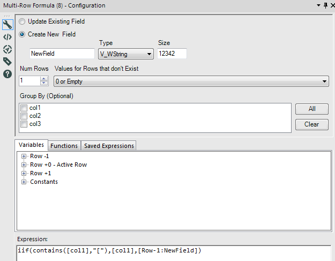335x261 pixels.
Task: Click the Size field showing 12342
Action: [x=172, y=54]
